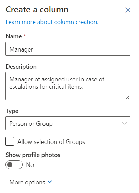This screenshot has width=139, height=193.
Task: Click the Type field label
Action: click(x=12, y=111)
